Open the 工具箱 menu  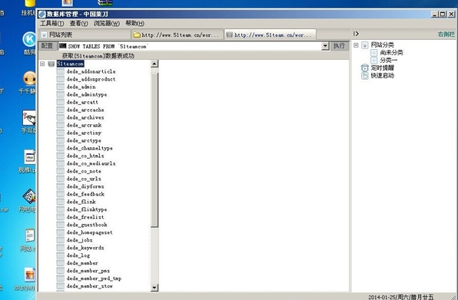pyautogui.click(x=52, y=23)
